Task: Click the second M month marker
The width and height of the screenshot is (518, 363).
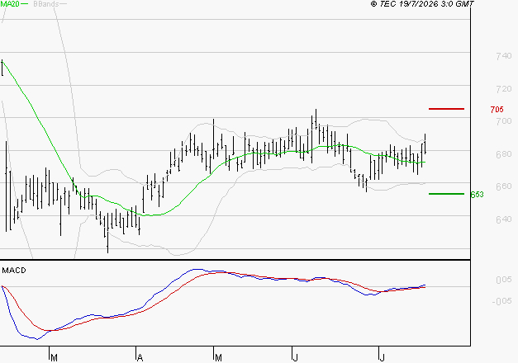Action: click(218, 358)
